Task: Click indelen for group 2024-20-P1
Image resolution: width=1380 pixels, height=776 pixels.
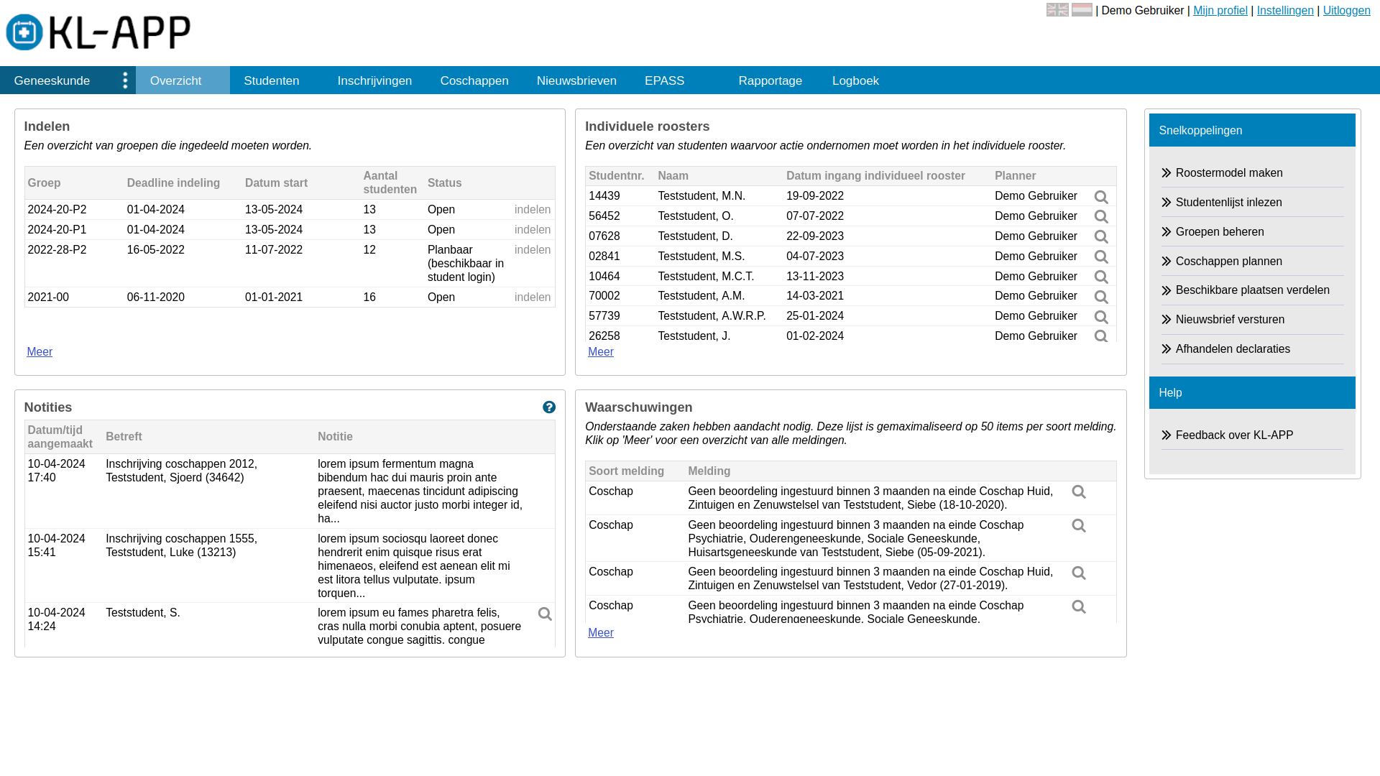Action: (533, 230)
